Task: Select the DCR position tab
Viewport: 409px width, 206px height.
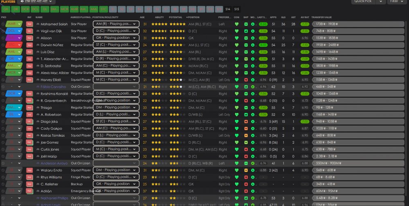Action: pyautogui.click(x=25, y=9)
